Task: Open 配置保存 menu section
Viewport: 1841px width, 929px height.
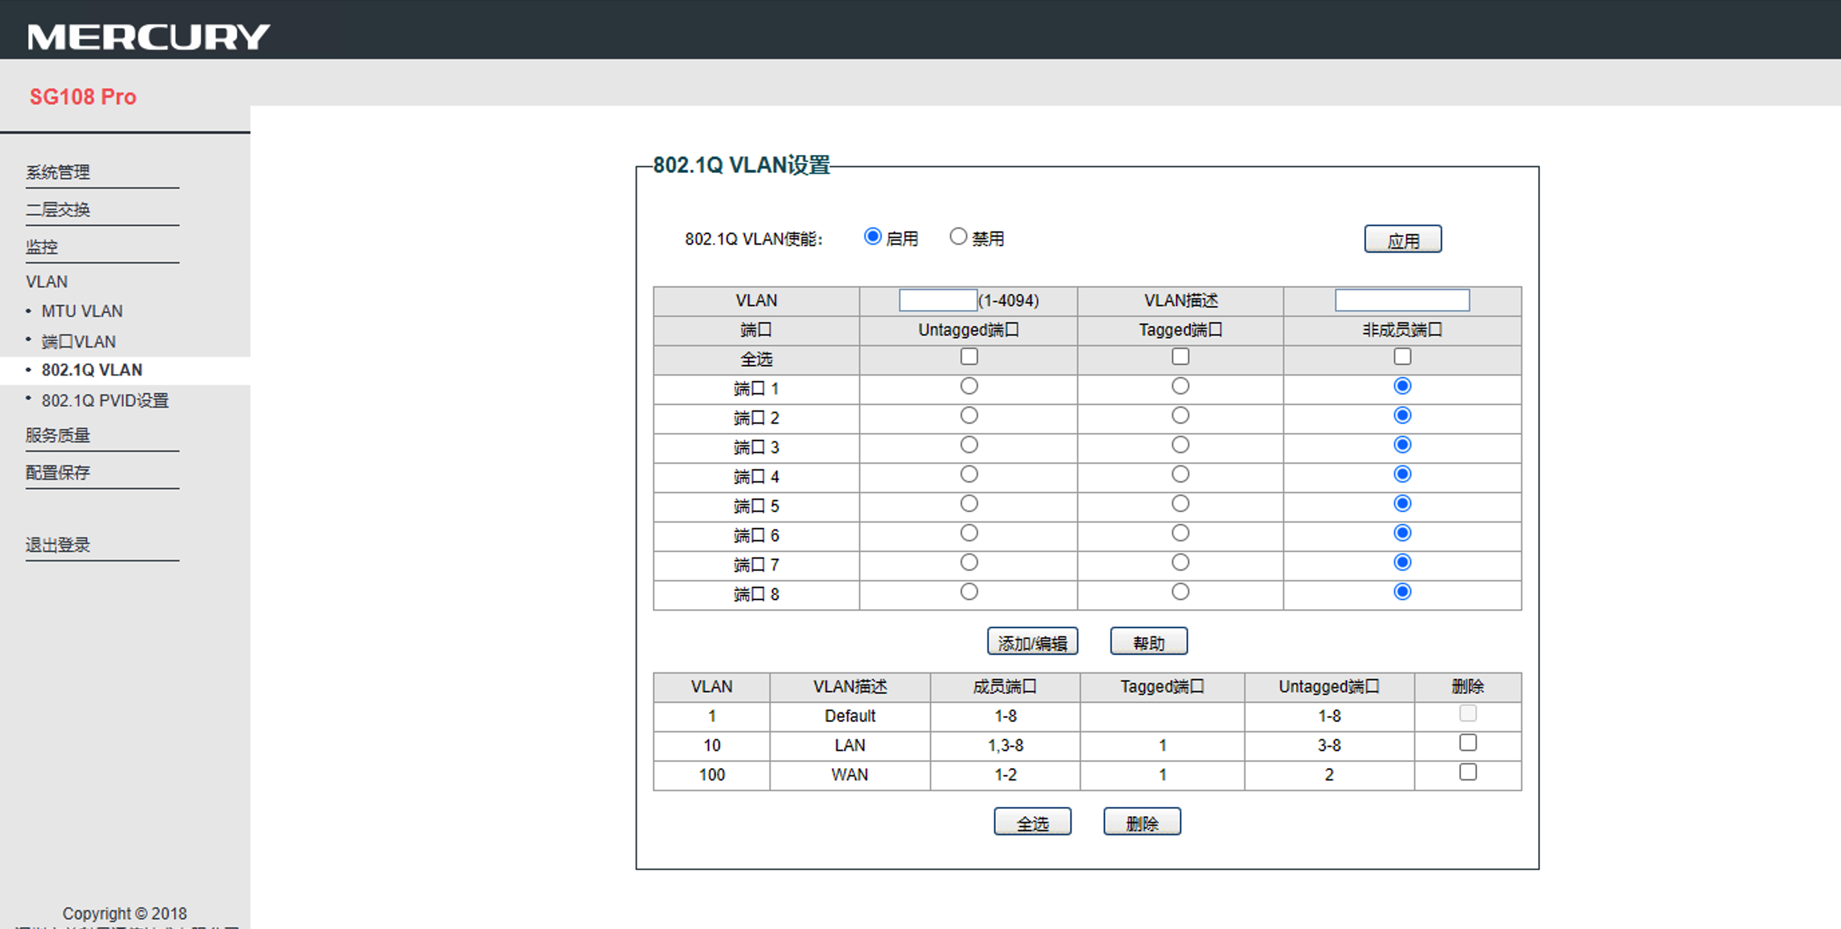Action: tap(58, 472)
